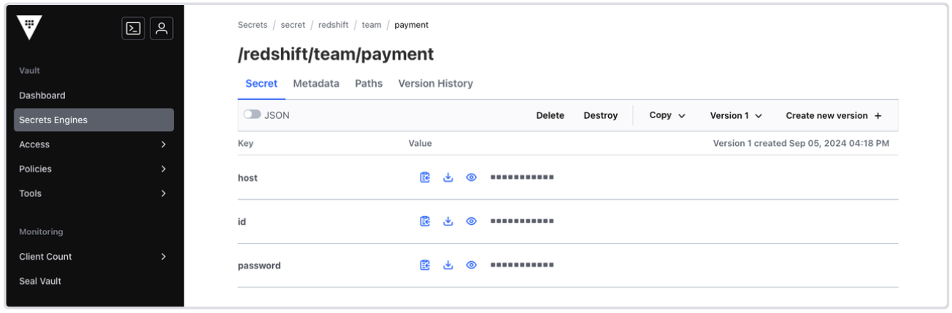Copy the password value to clipboard
The width and height of the screenshot is (952, 313).
(425, 265)
